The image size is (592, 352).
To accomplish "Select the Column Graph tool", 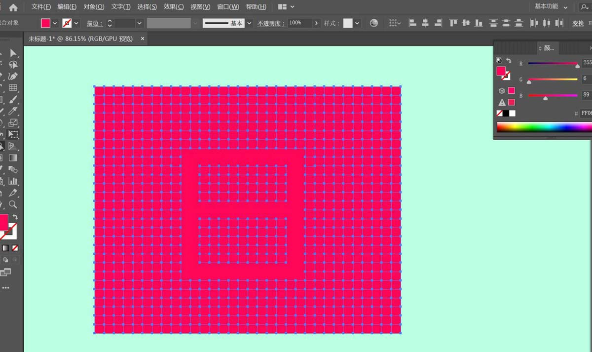I will (x=12, y=181).
